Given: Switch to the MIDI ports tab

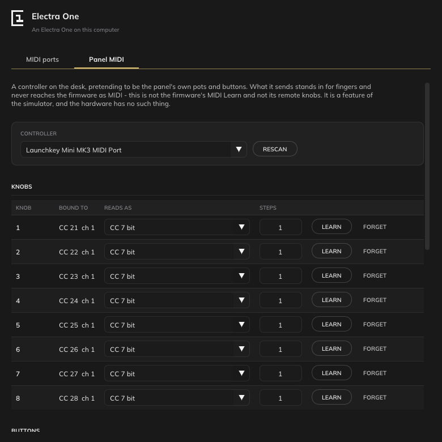Looking at the screenshot, I should (42, 59).
